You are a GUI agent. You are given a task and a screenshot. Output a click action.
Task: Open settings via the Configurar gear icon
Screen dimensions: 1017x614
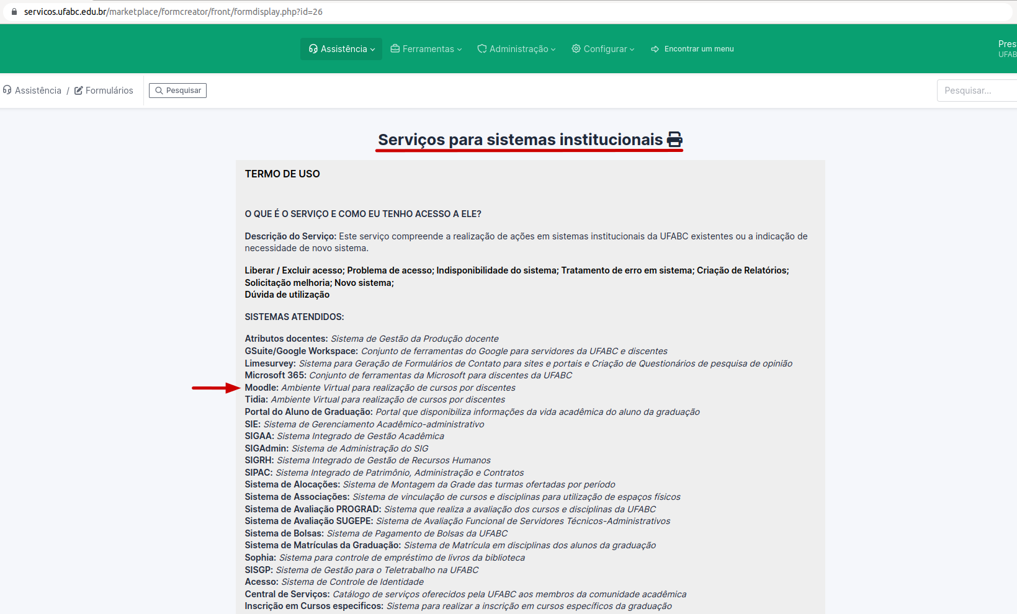[x=576, y=48]
